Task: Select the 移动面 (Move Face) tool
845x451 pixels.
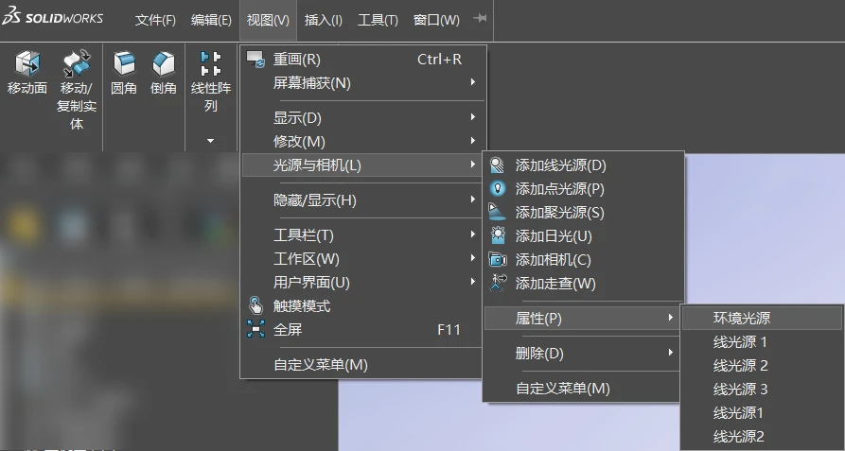Action: pyautogui.click(x=26, y=72)
